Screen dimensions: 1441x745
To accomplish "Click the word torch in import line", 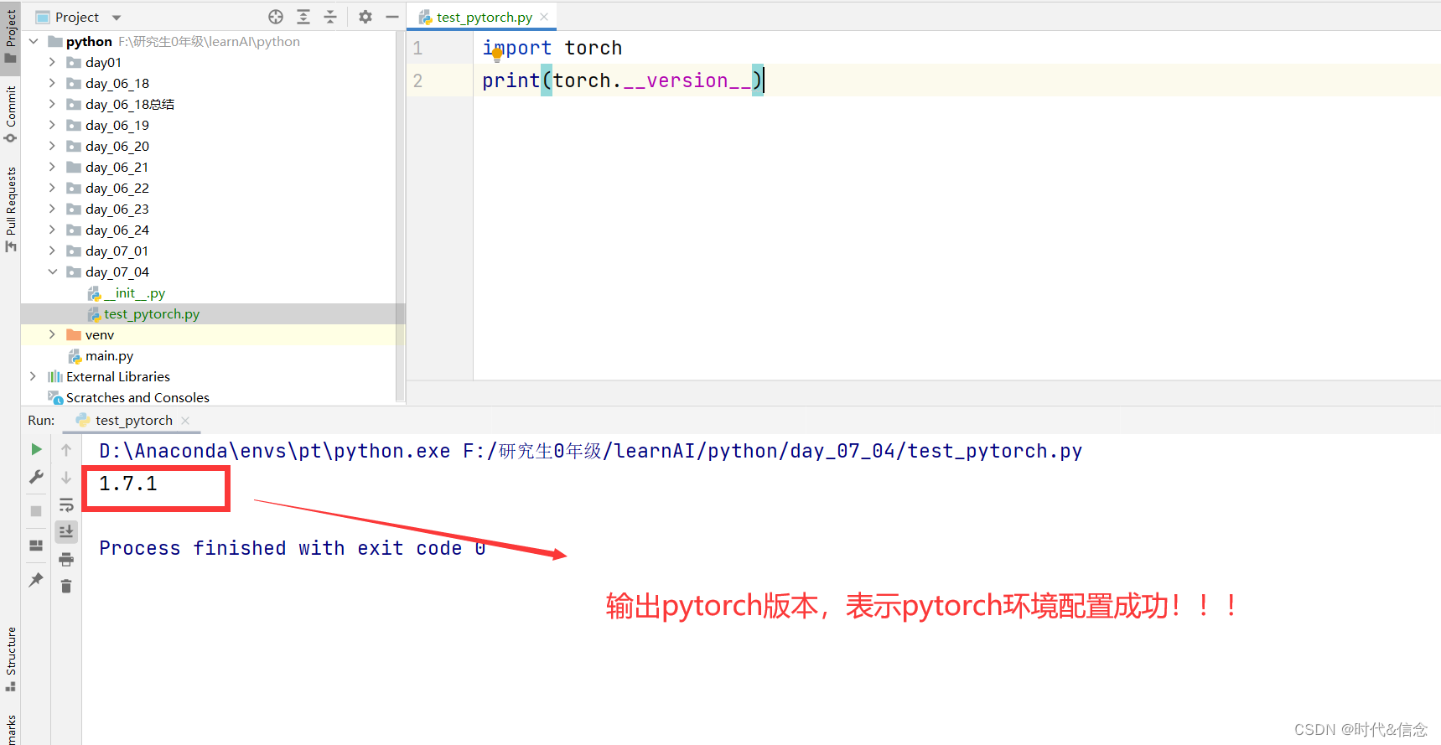I will 594,48.
